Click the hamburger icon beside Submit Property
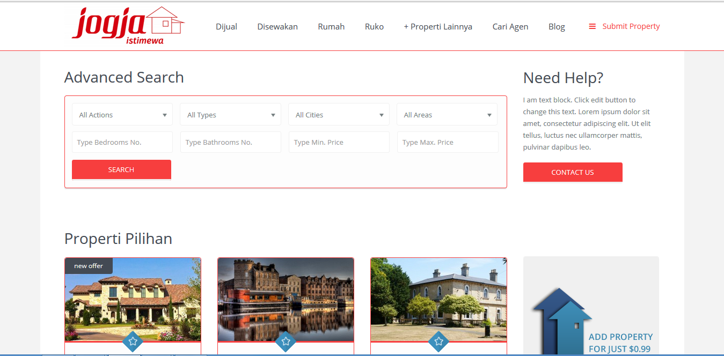 point(592,26)
